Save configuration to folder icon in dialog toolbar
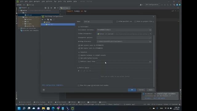The image size is (197, 111). point(51,20)
